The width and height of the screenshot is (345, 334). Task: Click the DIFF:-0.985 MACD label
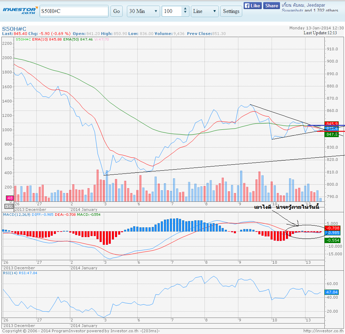click(42, 214)
